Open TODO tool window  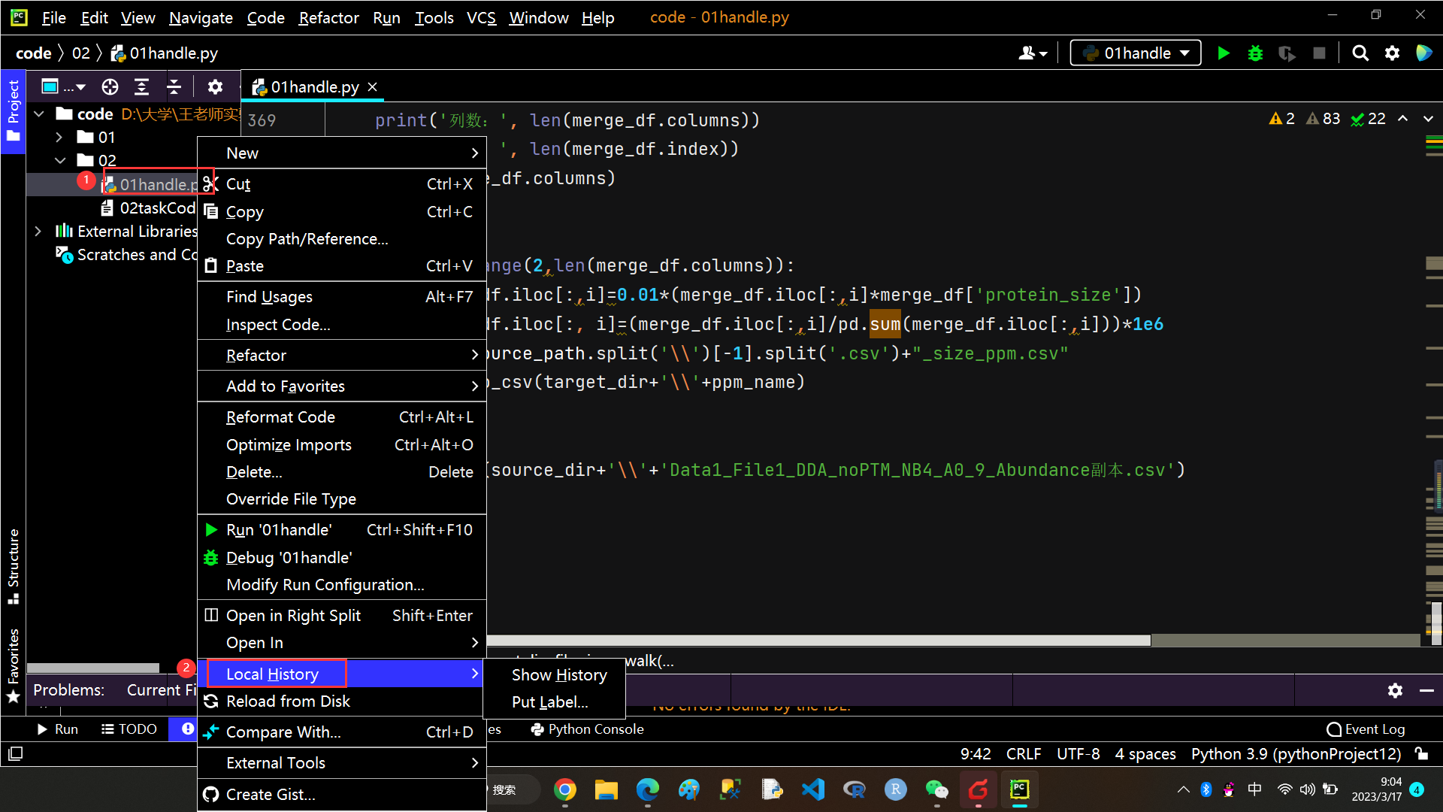(129, 729)
